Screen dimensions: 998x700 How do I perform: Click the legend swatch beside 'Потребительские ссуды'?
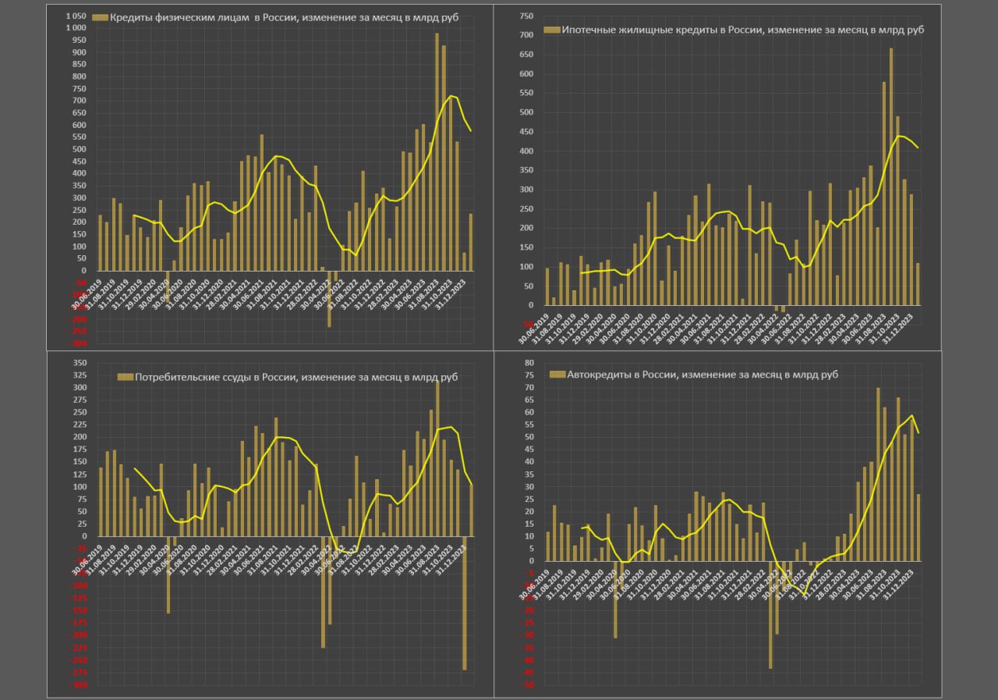pyautogui.click(x=126, y=378)
